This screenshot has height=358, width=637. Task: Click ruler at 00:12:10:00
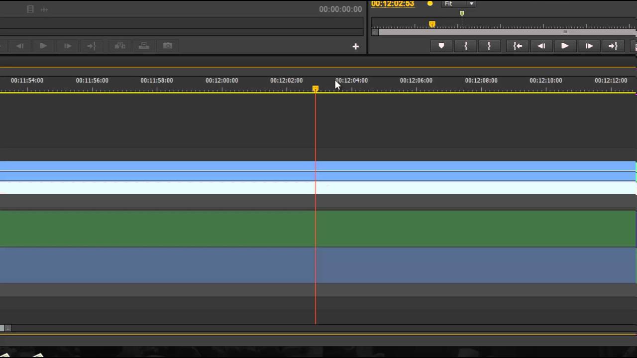tap(546, 81)
